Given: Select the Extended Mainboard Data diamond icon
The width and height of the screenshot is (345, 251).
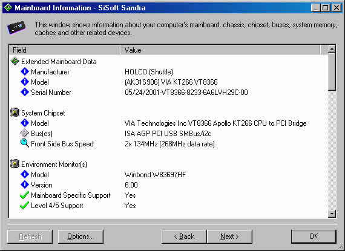Looking at the screenshot, I should (x=15, y=61).
